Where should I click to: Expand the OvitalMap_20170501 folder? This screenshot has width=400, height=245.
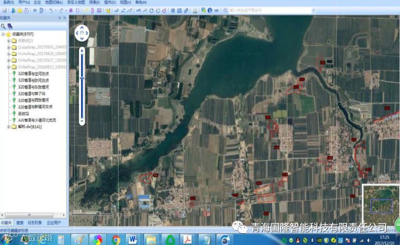8,47
